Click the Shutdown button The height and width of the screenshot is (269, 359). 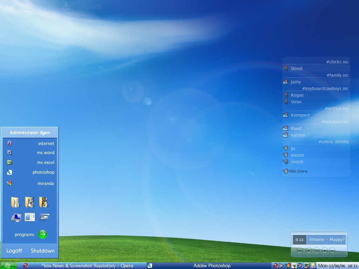42,251
